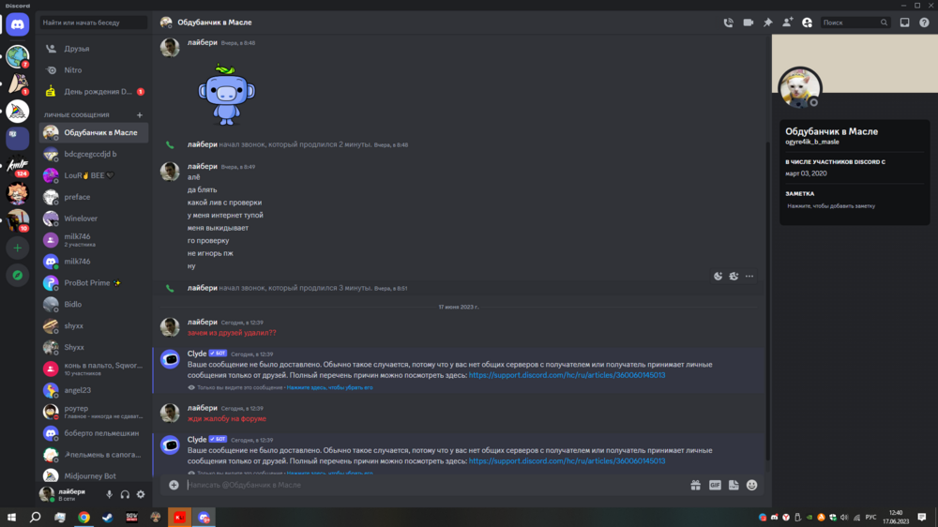Start a voice call with Обдубанчик в Масле
Image resolution: width=938 pixels, height=527 pixels.
728,23
